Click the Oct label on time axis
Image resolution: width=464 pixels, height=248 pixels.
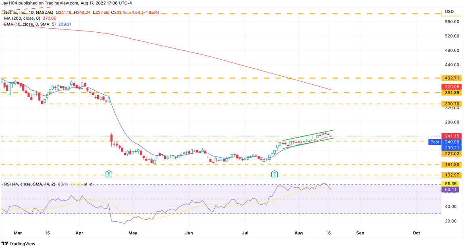click(416, 233)
